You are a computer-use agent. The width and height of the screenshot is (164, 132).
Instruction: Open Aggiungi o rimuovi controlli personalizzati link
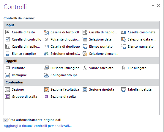pos(38,126)
